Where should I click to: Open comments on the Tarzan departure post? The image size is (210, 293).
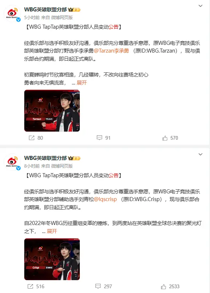pyautogui.click(x=99, y=138)
